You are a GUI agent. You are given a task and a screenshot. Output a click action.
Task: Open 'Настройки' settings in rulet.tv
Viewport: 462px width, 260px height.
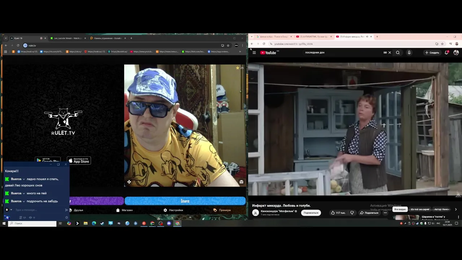click(173, 210)
